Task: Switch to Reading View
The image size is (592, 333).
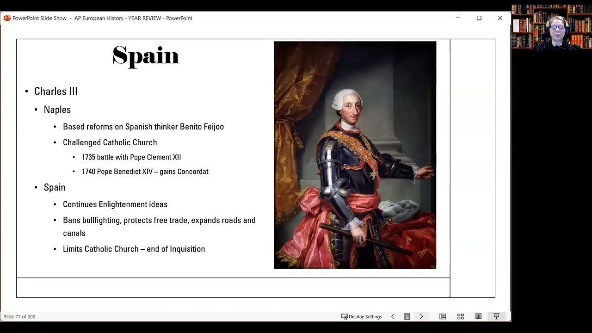Action: pyautogui.click(x=479, y=316)
